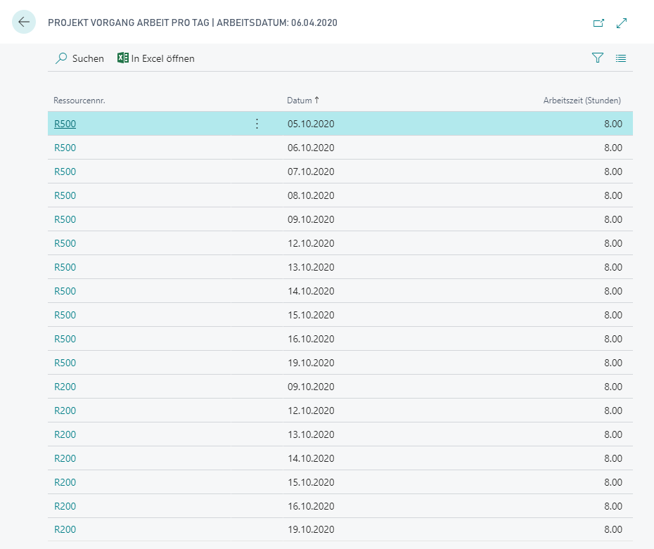Open R500 link dated 19.10.2020
This screenshot has height=549, width=654.
(x=65, y=363)
